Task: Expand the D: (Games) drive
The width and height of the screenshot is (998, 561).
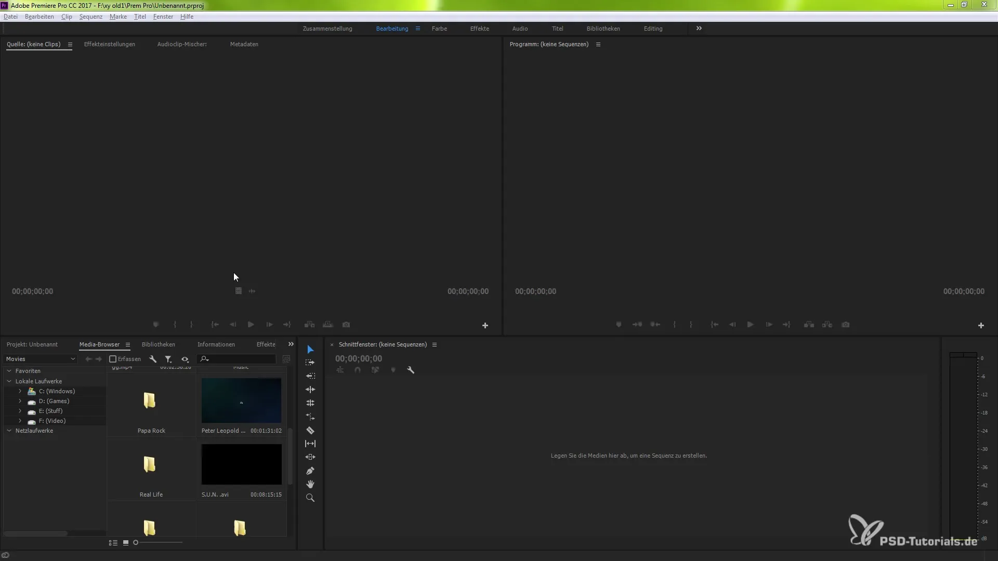Action: point(20,401)
